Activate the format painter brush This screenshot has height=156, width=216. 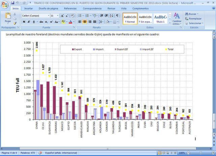pyautogui.click(x=15, y=23)
